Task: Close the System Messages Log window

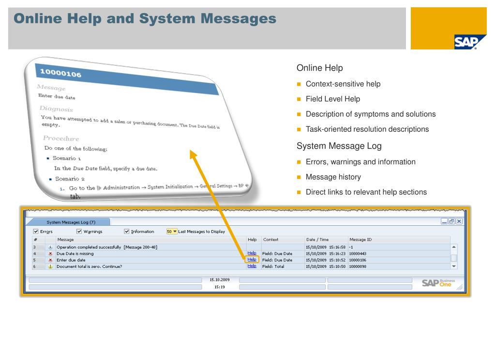Action: [459, 221]
